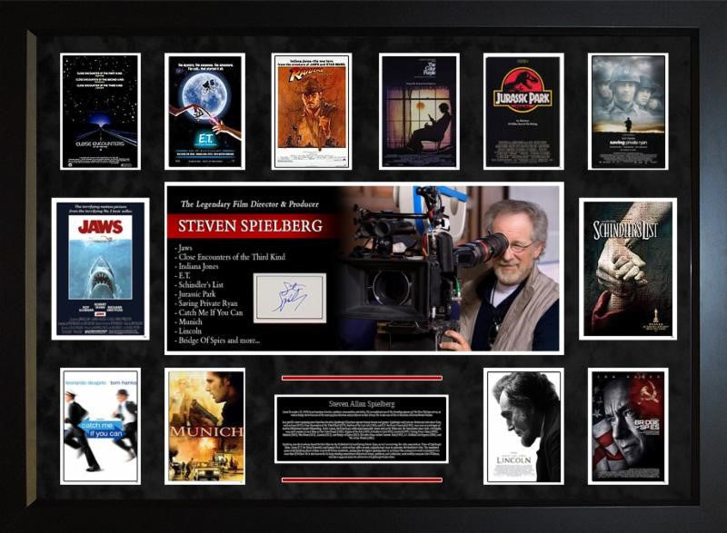Open the Catch Me If You Can poster
This screenshot has height=533, width=727.
100,426
